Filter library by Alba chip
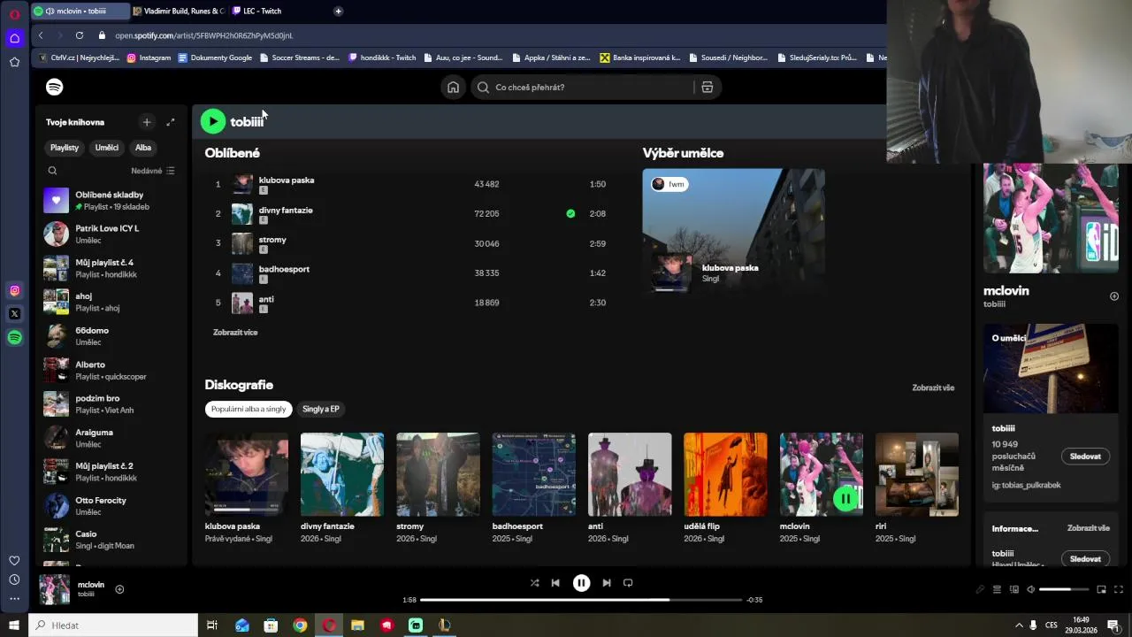Image resolution: width=1132 pixels, height=637 pixels. click(x=143, y=148)
